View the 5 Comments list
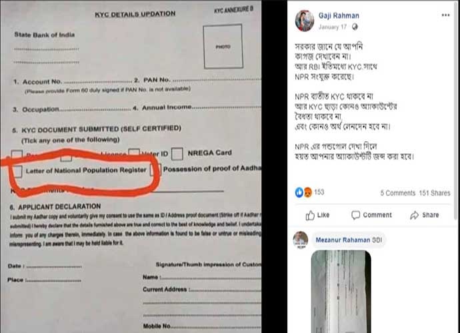The width and height of the screenshot is (460, 333). coord(398,193)
